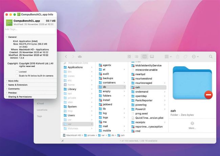220x156 pixels.
Task: Switch Finder to icon view
Action: (x=129, y=57)
